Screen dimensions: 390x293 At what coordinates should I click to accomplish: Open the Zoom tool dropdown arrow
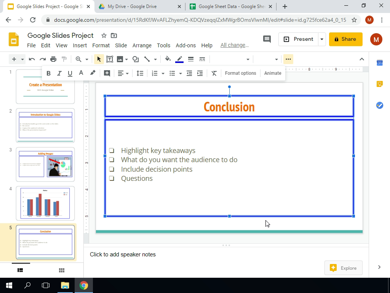point(87,59)
